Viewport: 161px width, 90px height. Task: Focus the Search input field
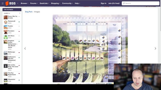(140, 3)
